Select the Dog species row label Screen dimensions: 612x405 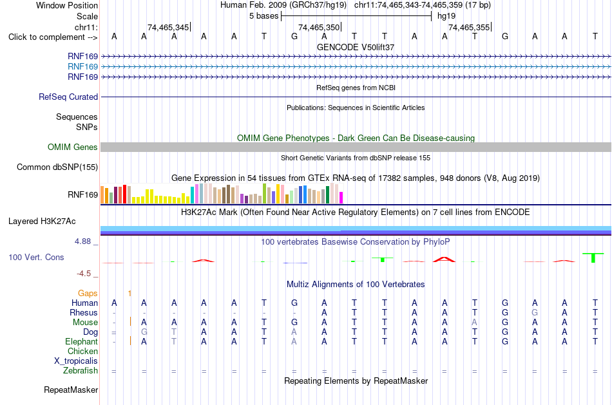[x=91, y=332]
